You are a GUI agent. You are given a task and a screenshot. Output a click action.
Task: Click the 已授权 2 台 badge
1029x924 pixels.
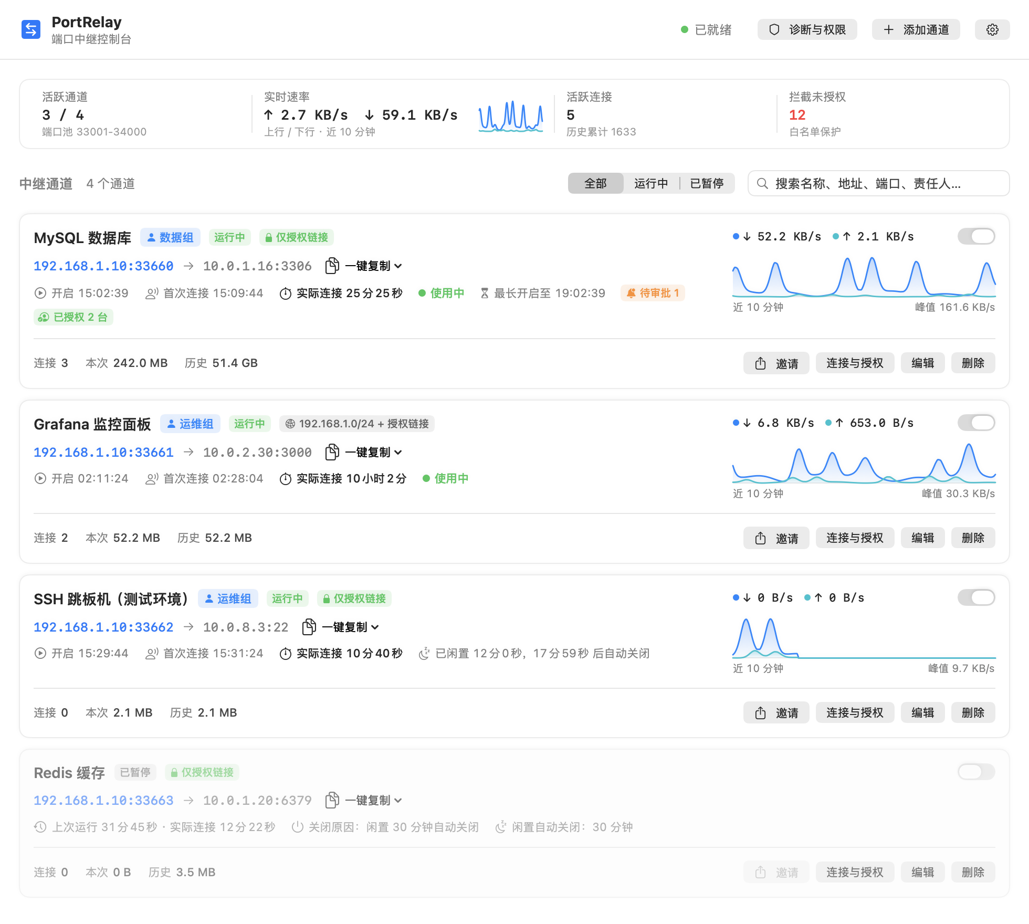tap(73, 317)
